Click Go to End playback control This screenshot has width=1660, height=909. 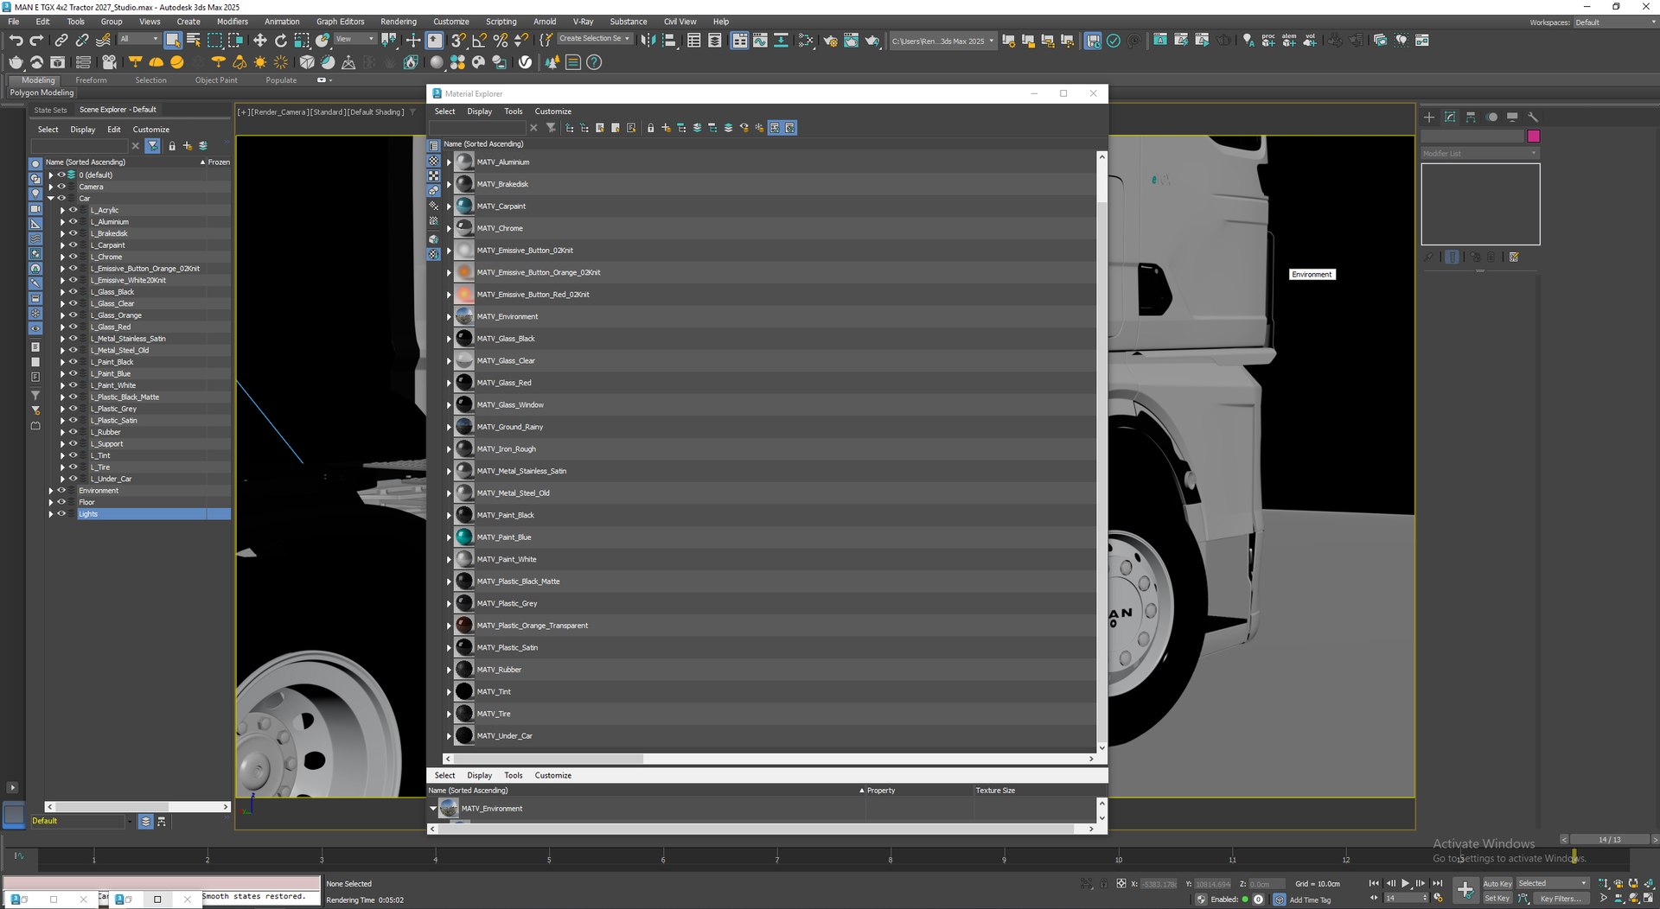click(x=1437, y=883)
